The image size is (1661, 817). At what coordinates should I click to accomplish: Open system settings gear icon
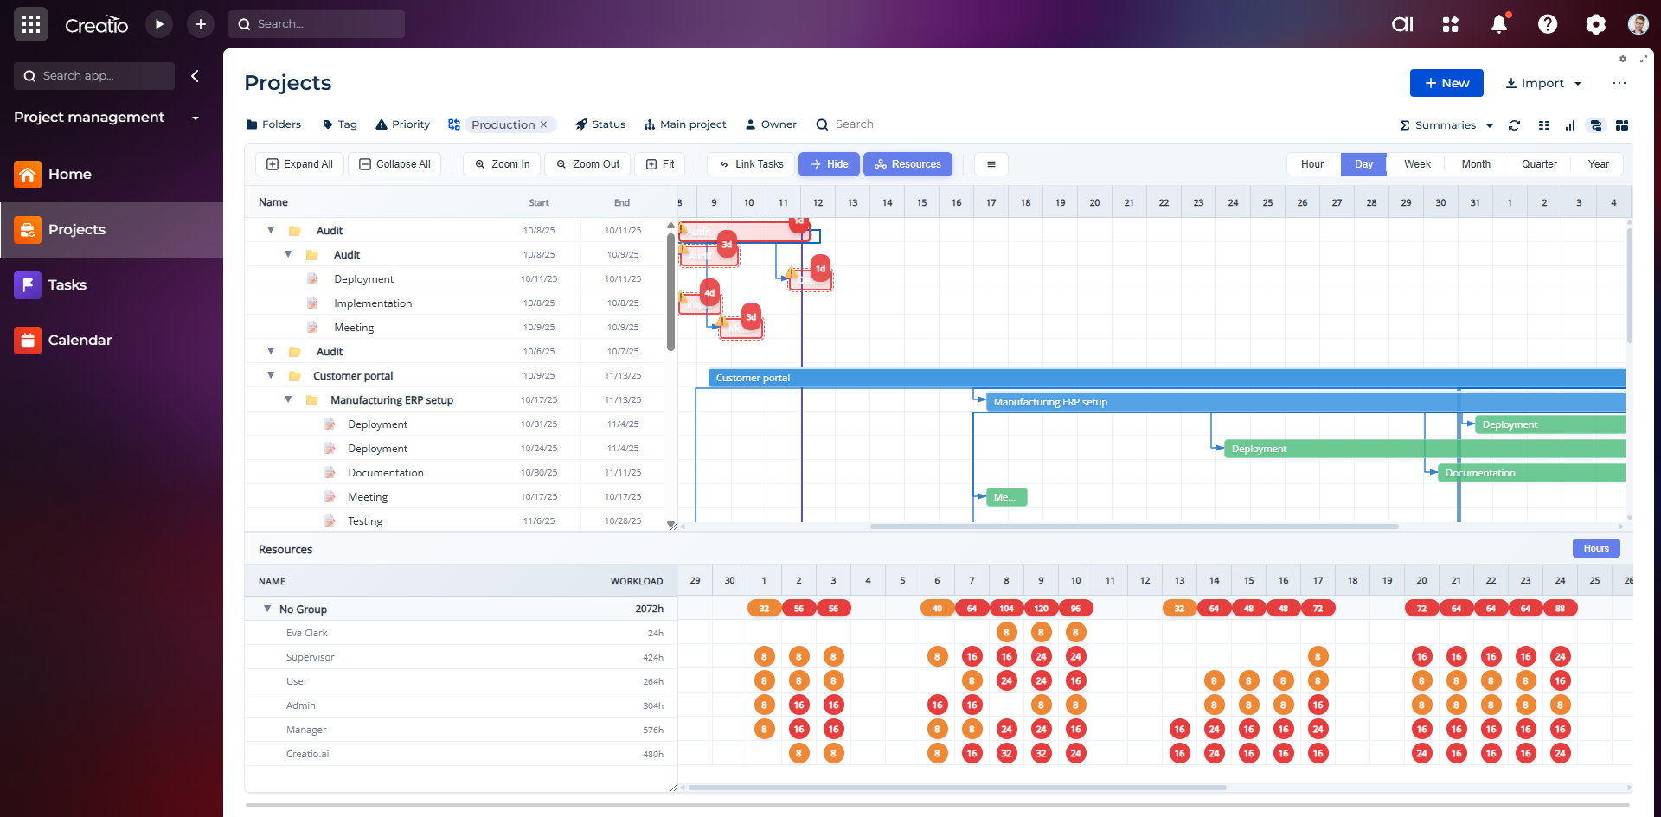1595,24
